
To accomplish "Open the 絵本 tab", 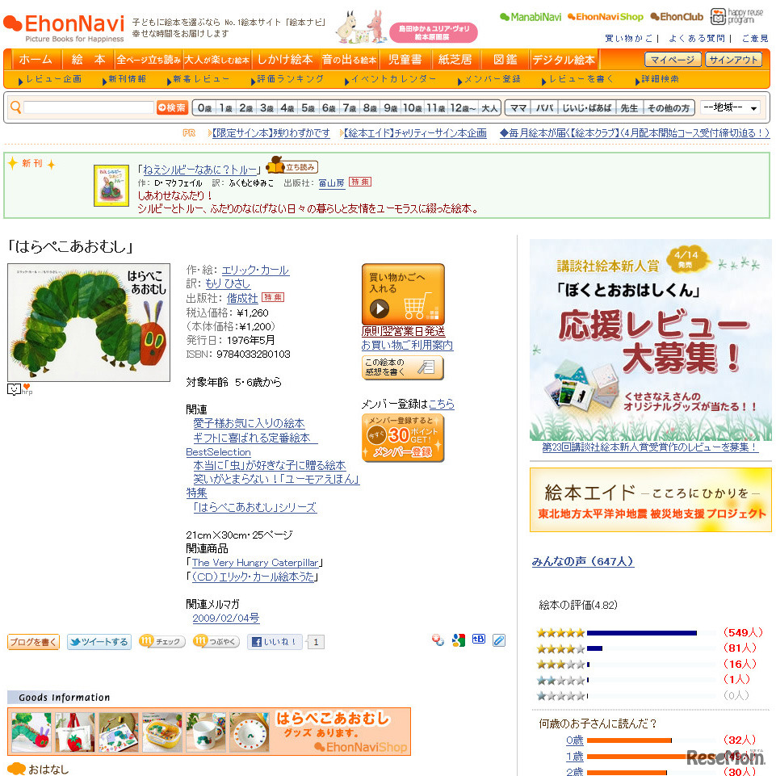I will pyautogui.click(x=88, y=60).
